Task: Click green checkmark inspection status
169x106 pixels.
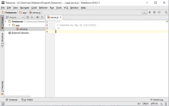Action: [x=167, y=22]
